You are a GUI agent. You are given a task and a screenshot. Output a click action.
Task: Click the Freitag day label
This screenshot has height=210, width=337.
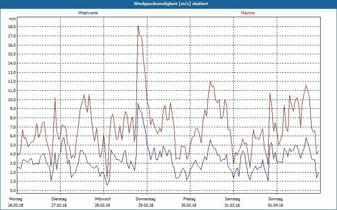189,199
